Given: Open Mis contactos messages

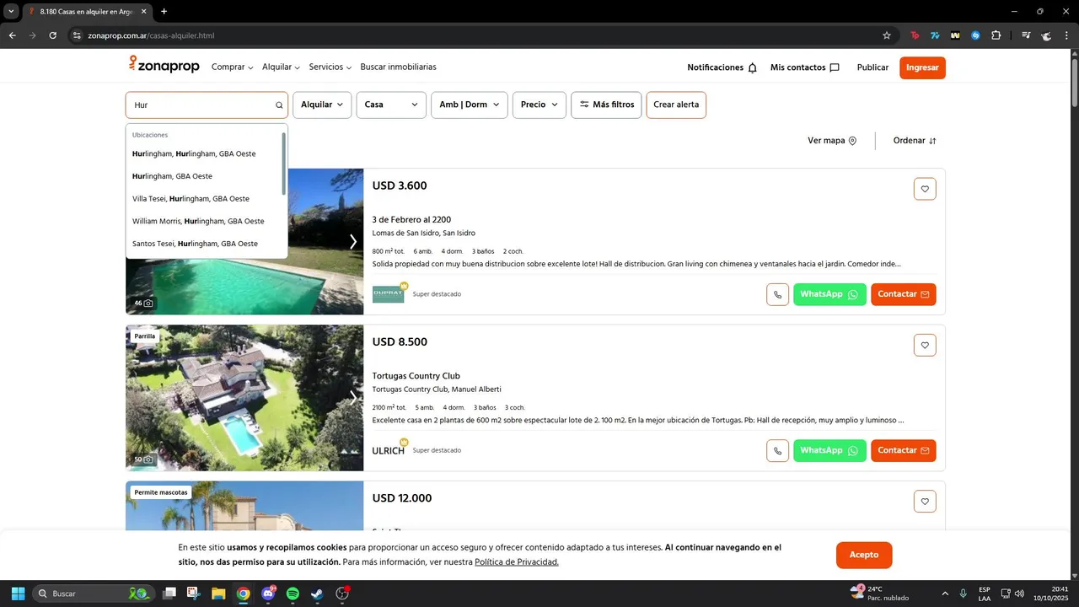Looking at the screenshot, I should pos(805,67).
